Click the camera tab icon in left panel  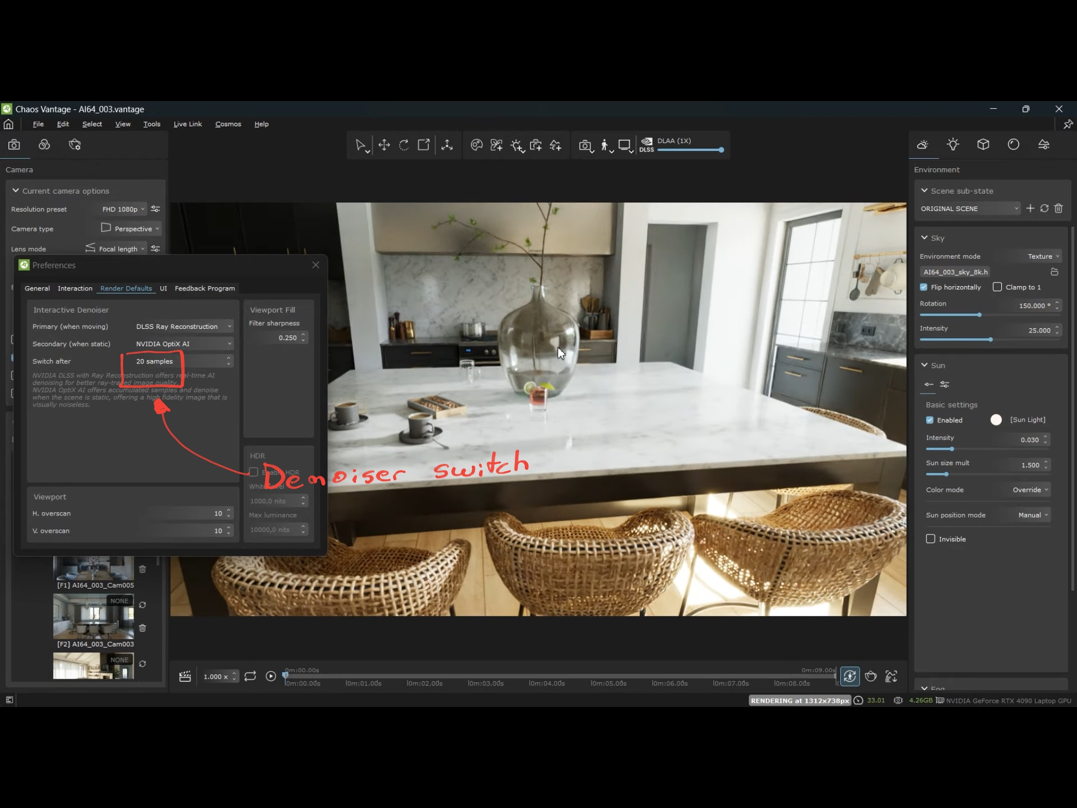click(14, 145)
